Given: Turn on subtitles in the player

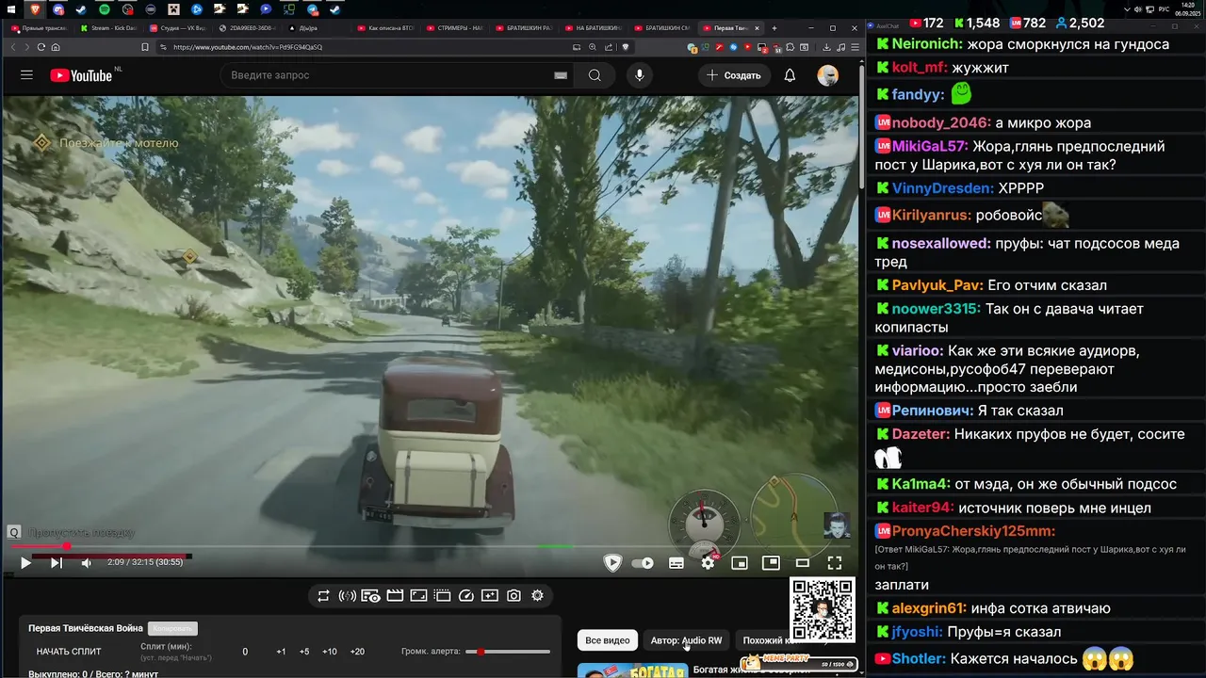Looking at the screenshot, I should 676,563.
